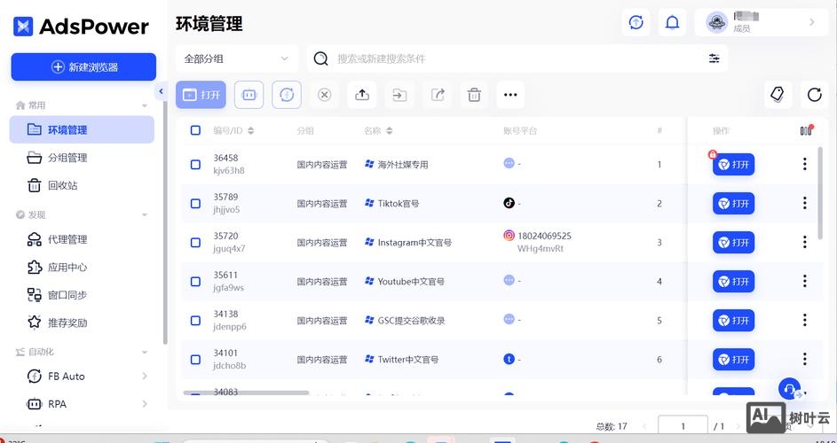Open the Tiktok官号 browser profile

pos(733,203)
